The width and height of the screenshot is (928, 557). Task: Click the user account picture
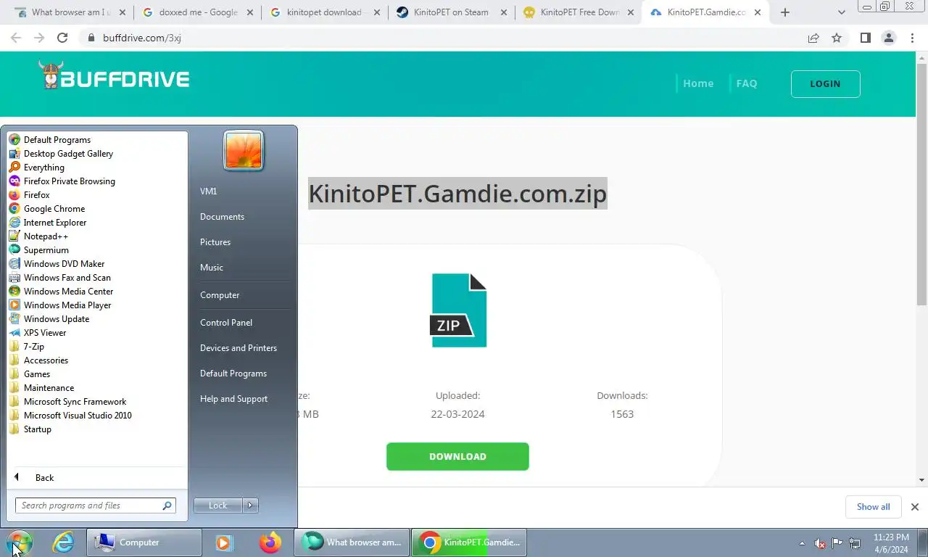click(x=244, y=151)
